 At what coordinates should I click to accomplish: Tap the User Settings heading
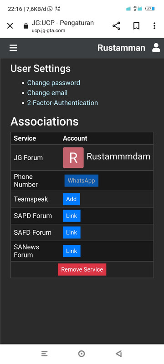pyautogui.click(x=41, y=69)
